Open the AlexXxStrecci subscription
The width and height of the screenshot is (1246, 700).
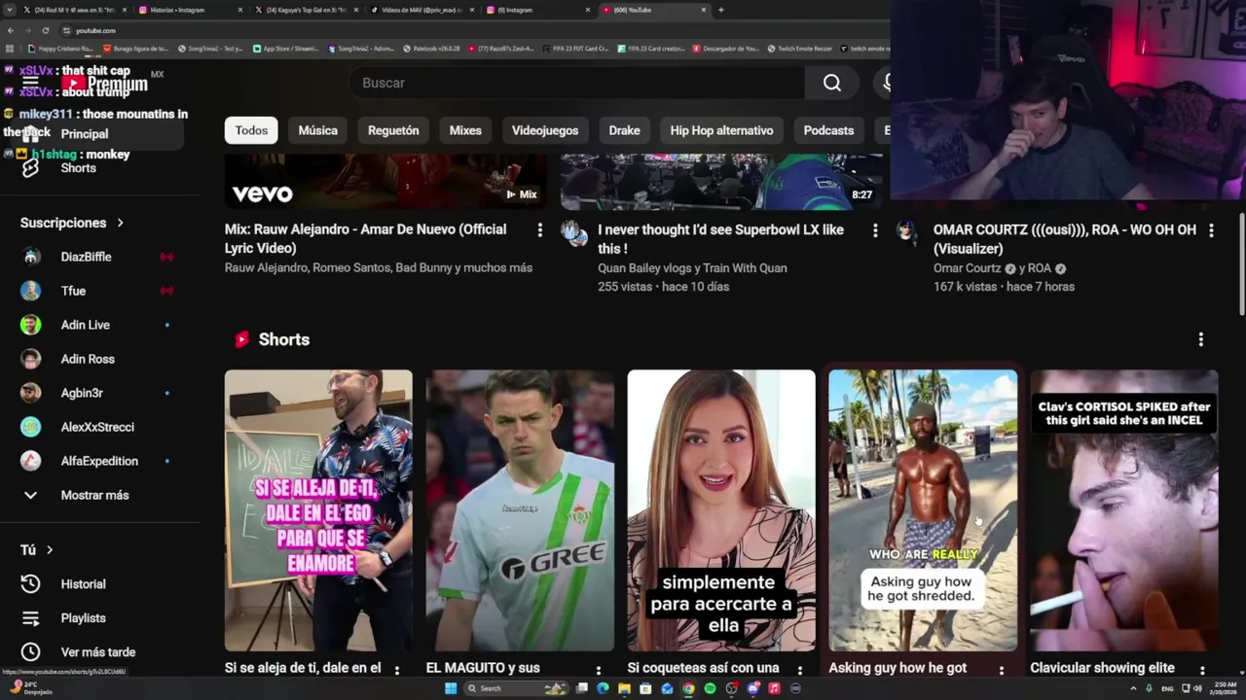[x=97, y=427]
